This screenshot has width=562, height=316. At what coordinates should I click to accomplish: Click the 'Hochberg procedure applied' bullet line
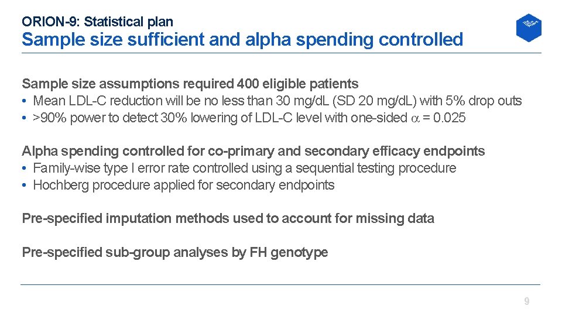(x=183, y=186)
